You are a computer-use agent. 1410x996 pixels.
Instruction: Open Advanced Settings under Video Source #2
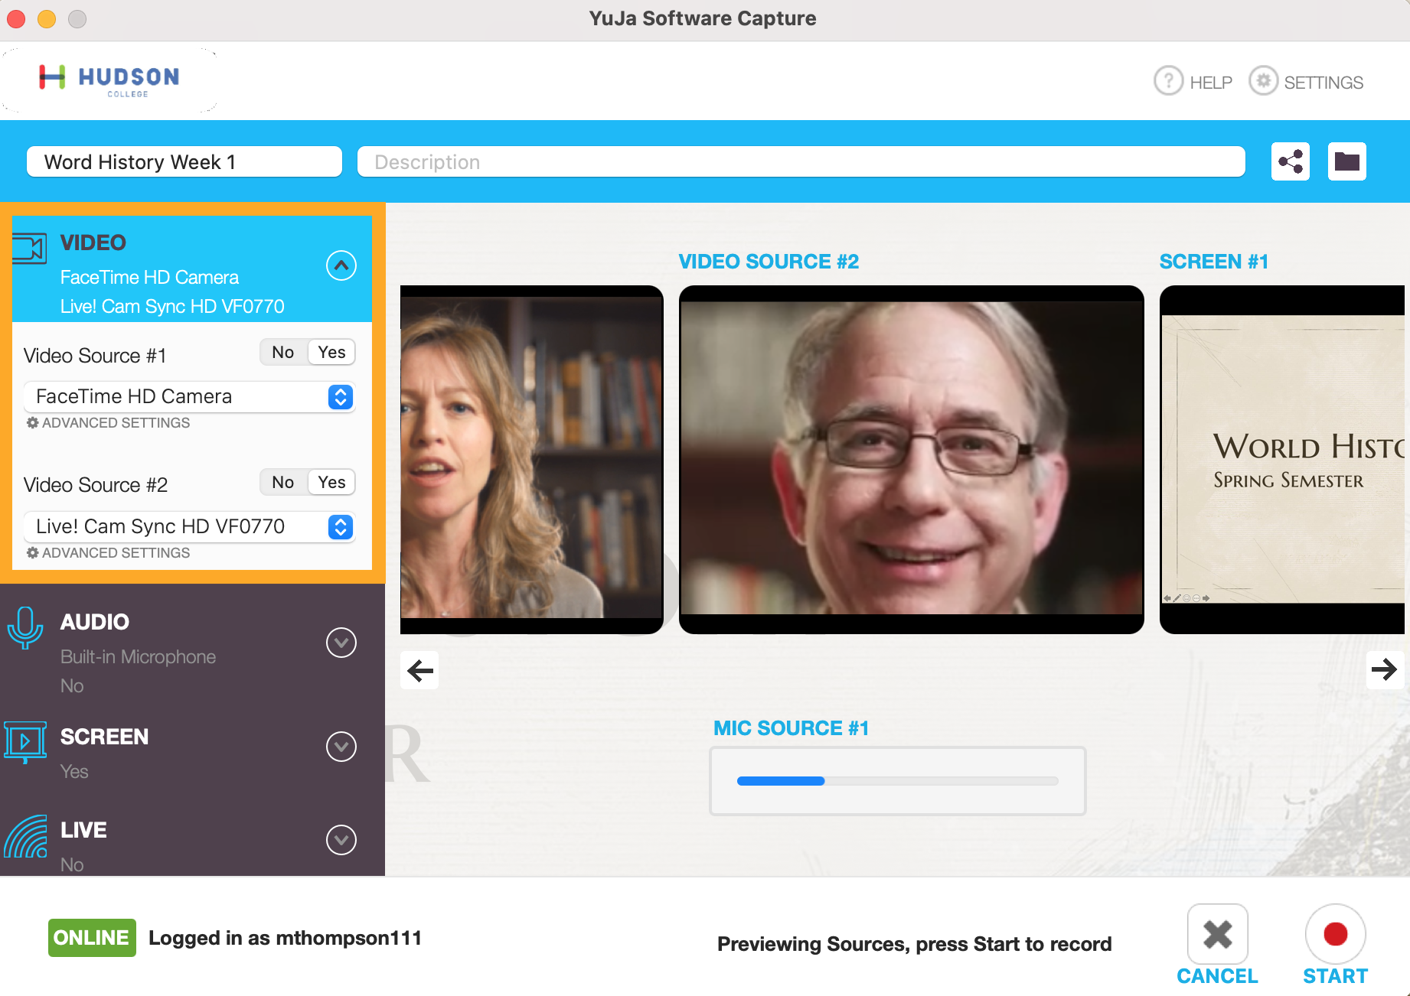point(108,553)
